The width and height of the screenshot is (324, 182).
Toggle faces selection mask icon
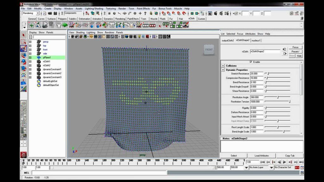pyautogui.click(x=125, y=13)
